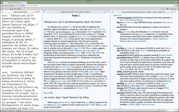Open the s. Acts 12:21 link
The height and width of the screenshot is (112, 179).
pos(163,76)
